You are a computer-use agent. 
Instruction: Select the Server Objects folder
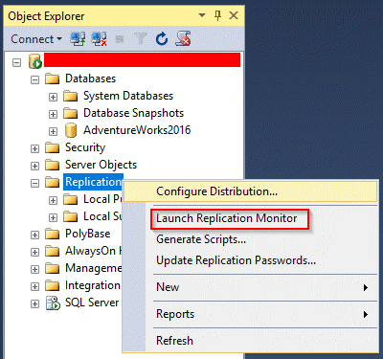[x=101, y=165]
